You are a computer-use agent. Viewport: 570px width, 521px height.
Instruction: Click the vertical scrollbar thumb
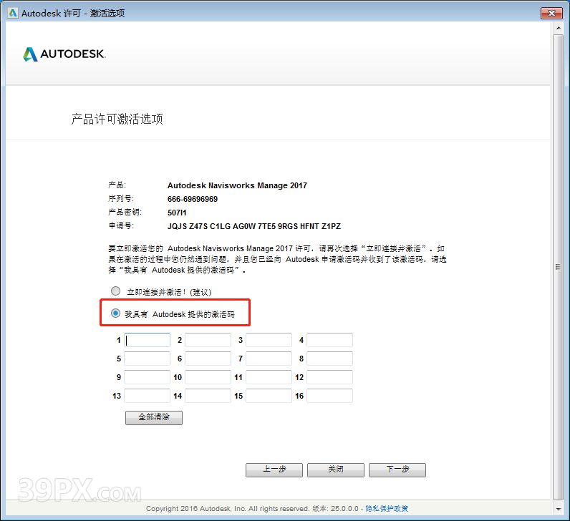tap(559, 266)
